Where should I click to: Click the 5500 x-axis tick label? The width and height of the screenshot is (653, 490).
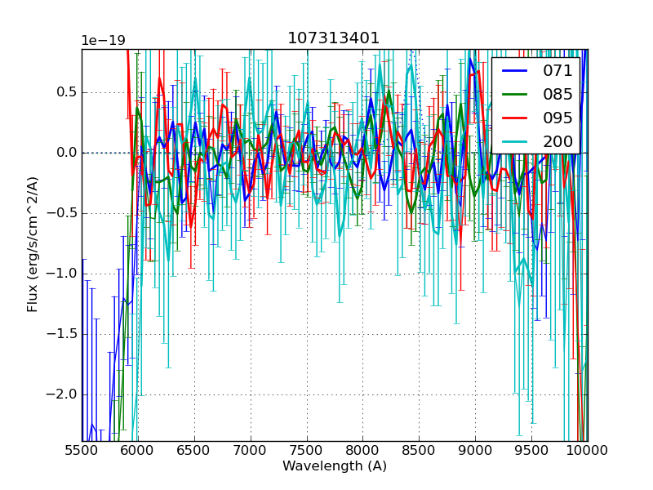(x=82, y=450)
